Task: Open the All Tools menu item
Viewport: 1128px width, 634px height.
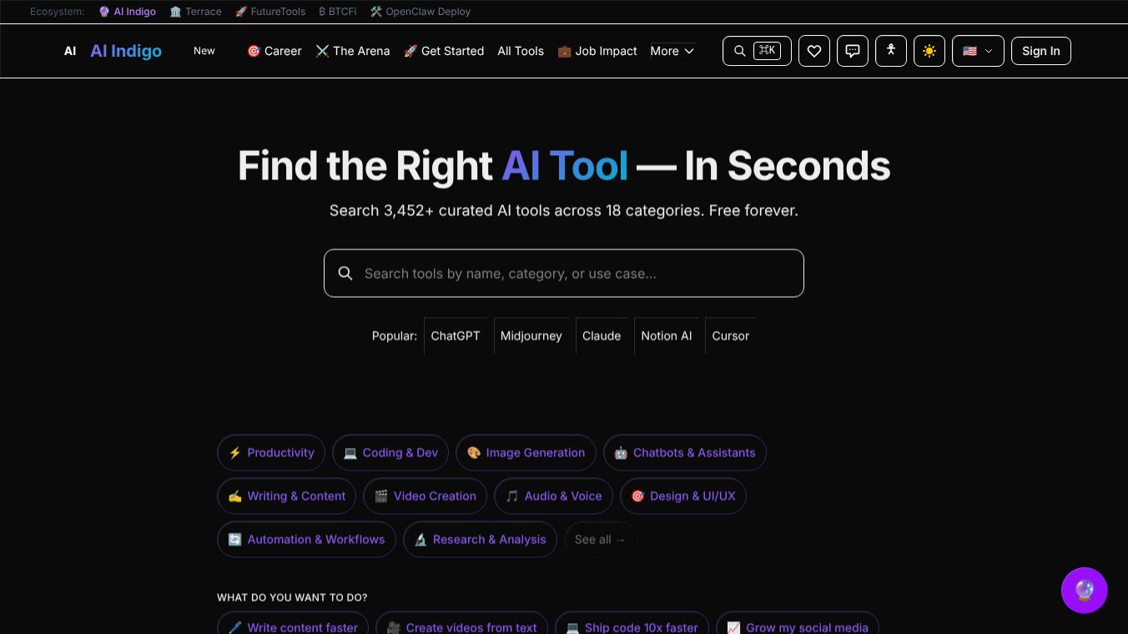Action: click(521, 51)
